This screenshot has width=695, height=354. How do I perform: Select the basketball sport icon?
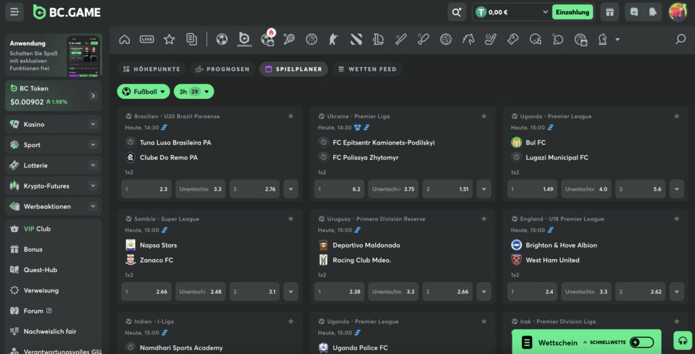(x=312, y=39)
